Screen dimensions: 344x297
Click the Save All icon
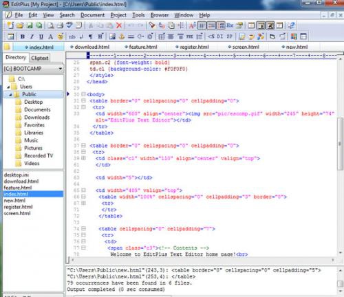pyautogui.click(x=39, y=25)
